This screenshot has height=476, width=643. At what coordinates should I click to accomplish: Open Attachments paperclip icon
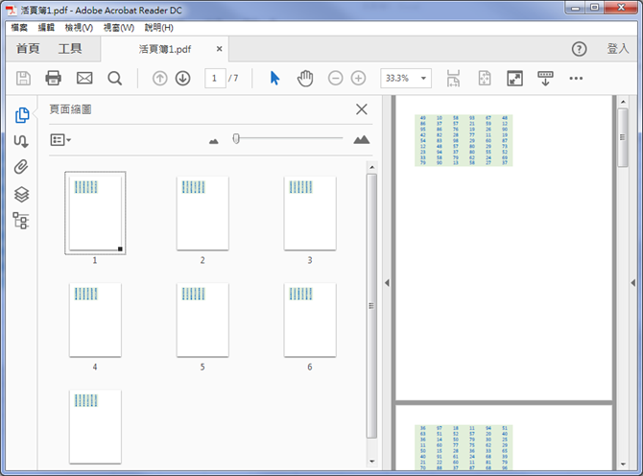[21, 167]
